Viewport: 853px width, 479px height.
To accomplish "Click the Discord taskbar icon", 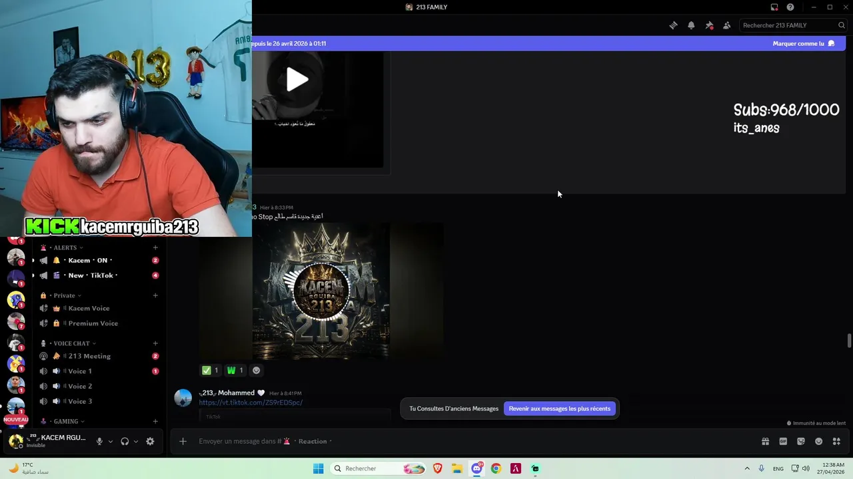I will 476,468.
